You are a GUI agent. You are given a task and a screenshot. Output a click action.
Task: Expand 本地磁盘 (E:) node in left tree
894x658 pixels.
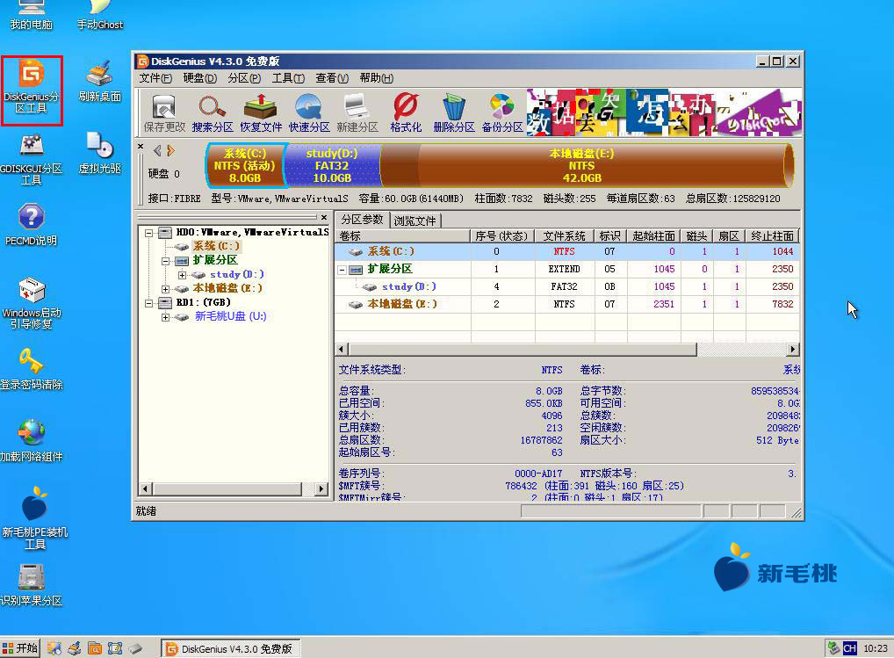pos(165,289)
